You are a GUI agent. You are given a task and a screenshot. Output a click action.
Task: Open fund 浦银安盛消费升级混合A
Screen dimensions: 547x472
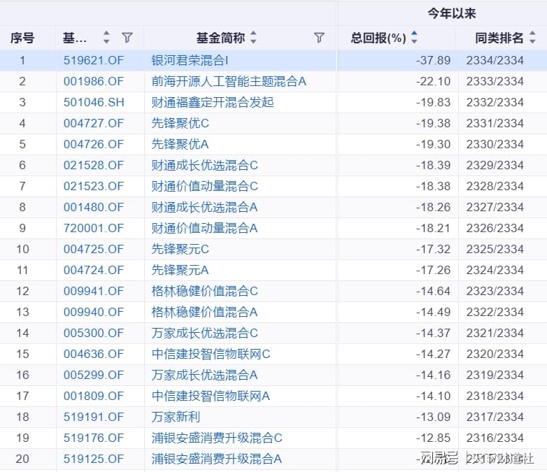[x=217, y=459]
